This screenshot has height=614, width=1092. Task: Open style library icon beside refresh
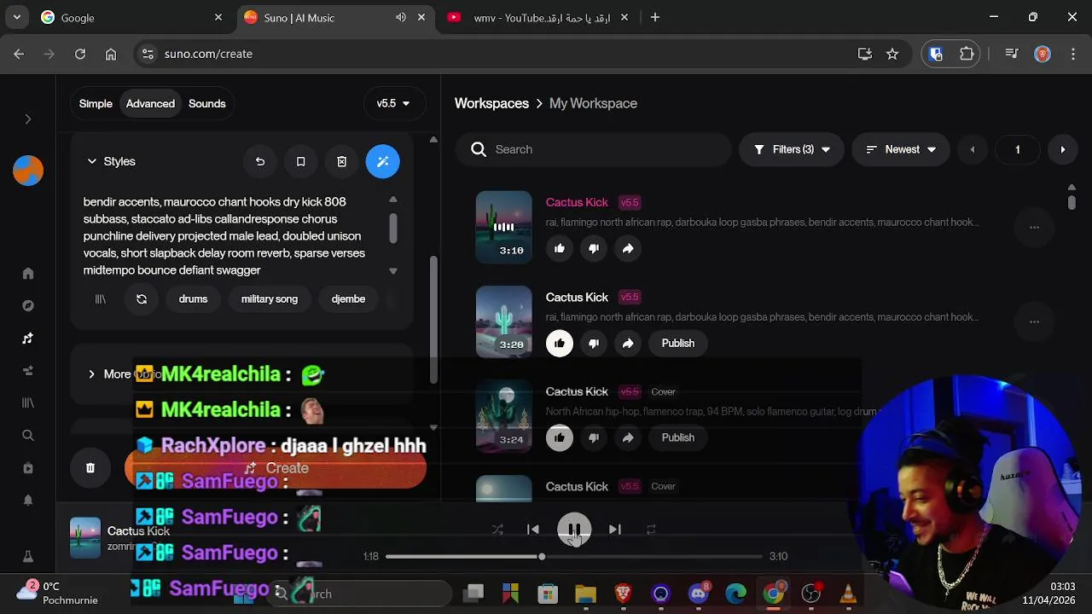click(101, 299)
